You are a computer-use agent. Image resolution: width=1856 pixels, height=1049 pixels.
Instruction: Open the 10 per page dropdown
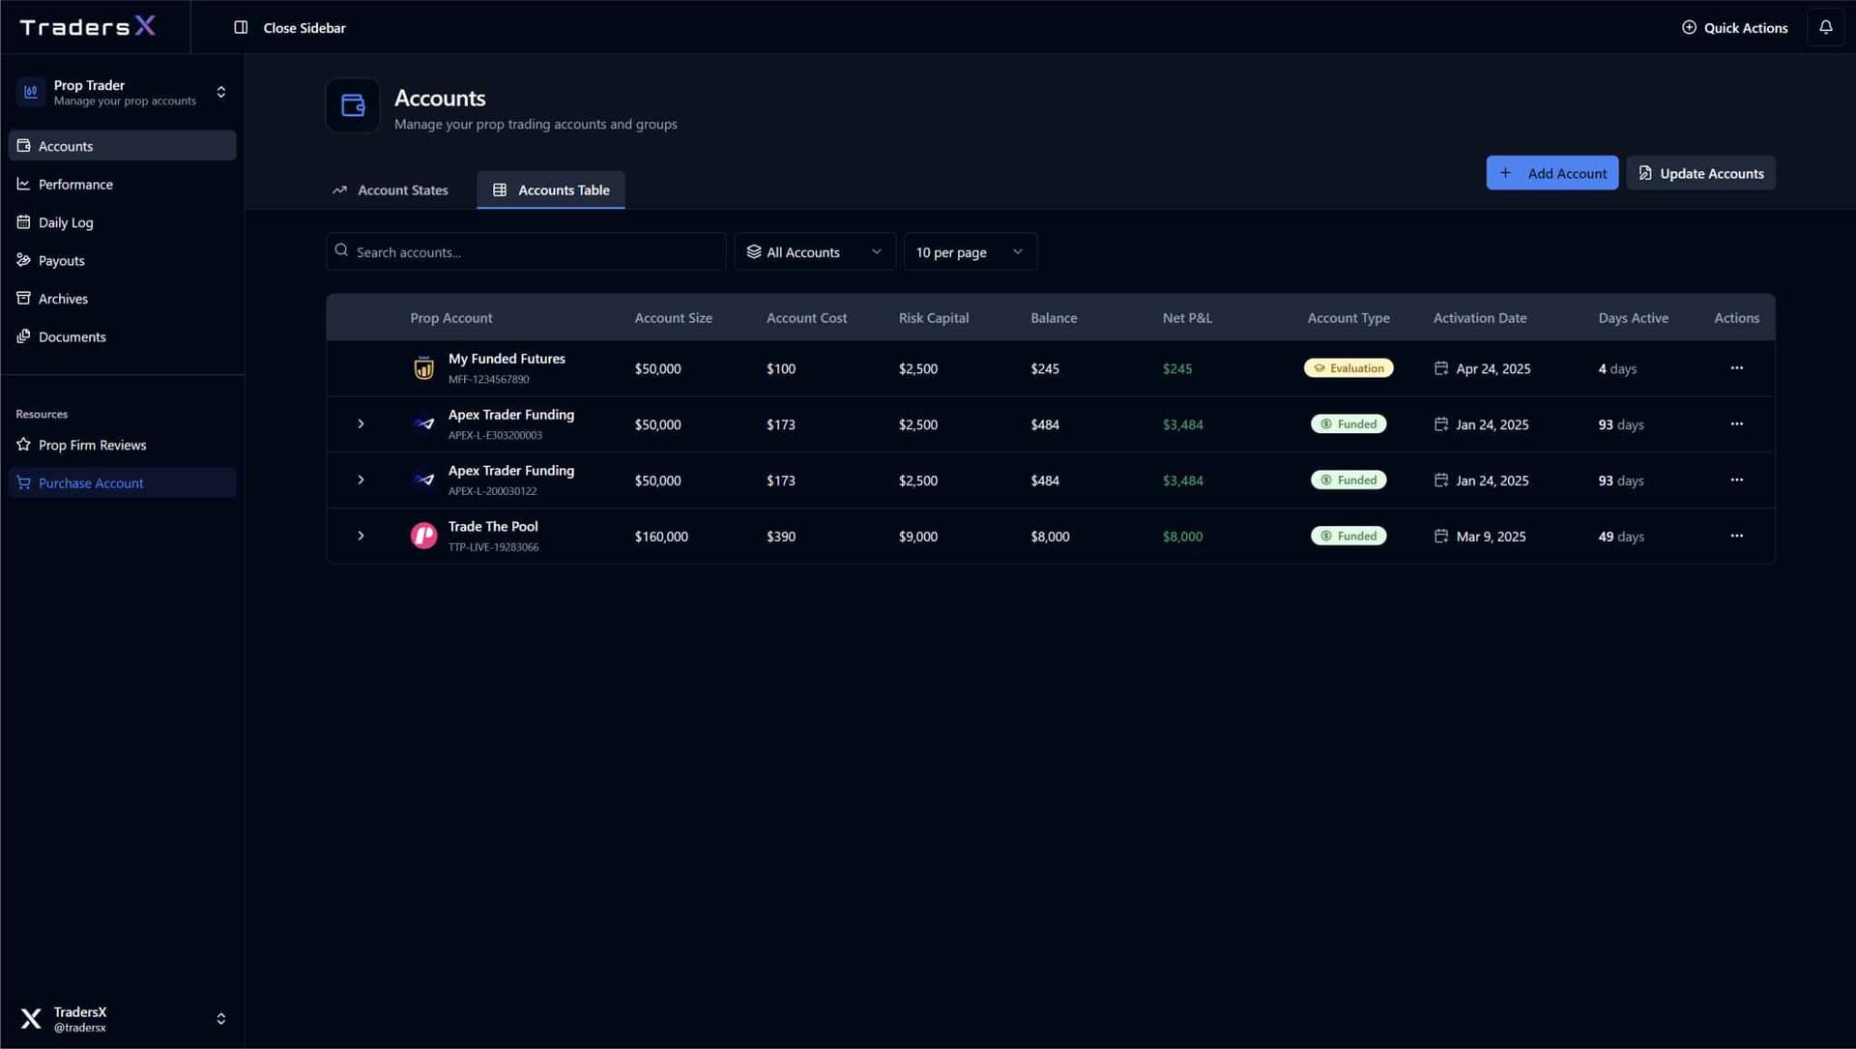coord(970,251)
